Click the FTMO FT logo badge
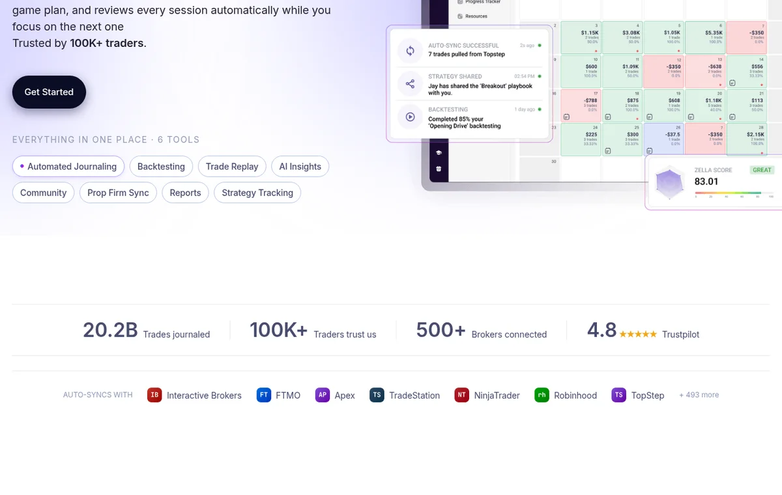The image size is (782, 495). tap(264, 395)
